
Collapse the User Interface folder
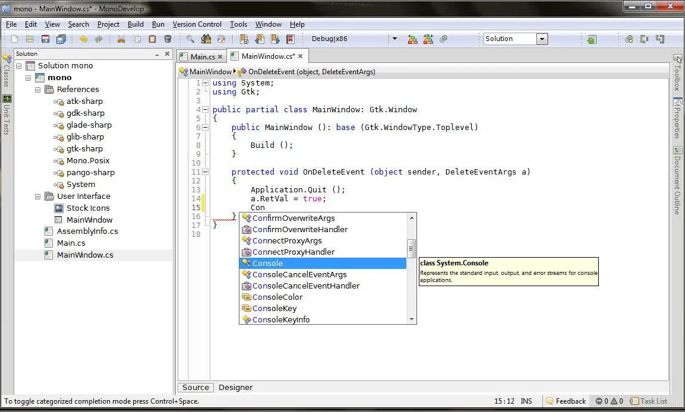(37, 196)
